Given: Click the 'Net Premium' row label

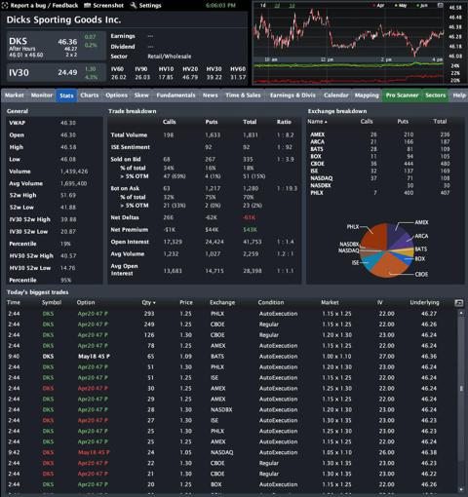Looking at the screenshot, I should (x=130, y=230).
